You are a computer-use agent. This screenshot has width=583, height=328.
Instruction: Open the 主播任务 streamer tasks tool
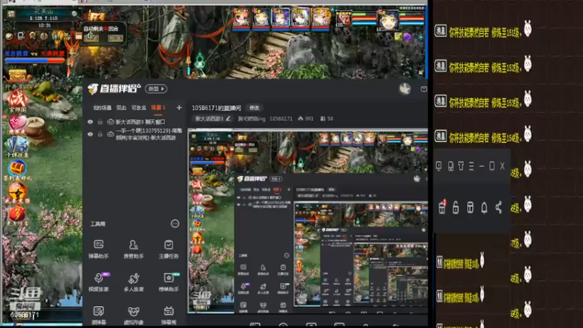tap(168, 249)
